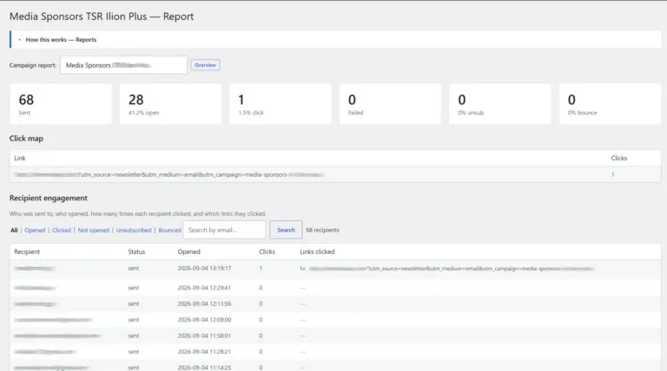The height and width of the screenshot is (371, 667).
Task: Filter recipients by Unsubscribed
Action: pos(134,230)
